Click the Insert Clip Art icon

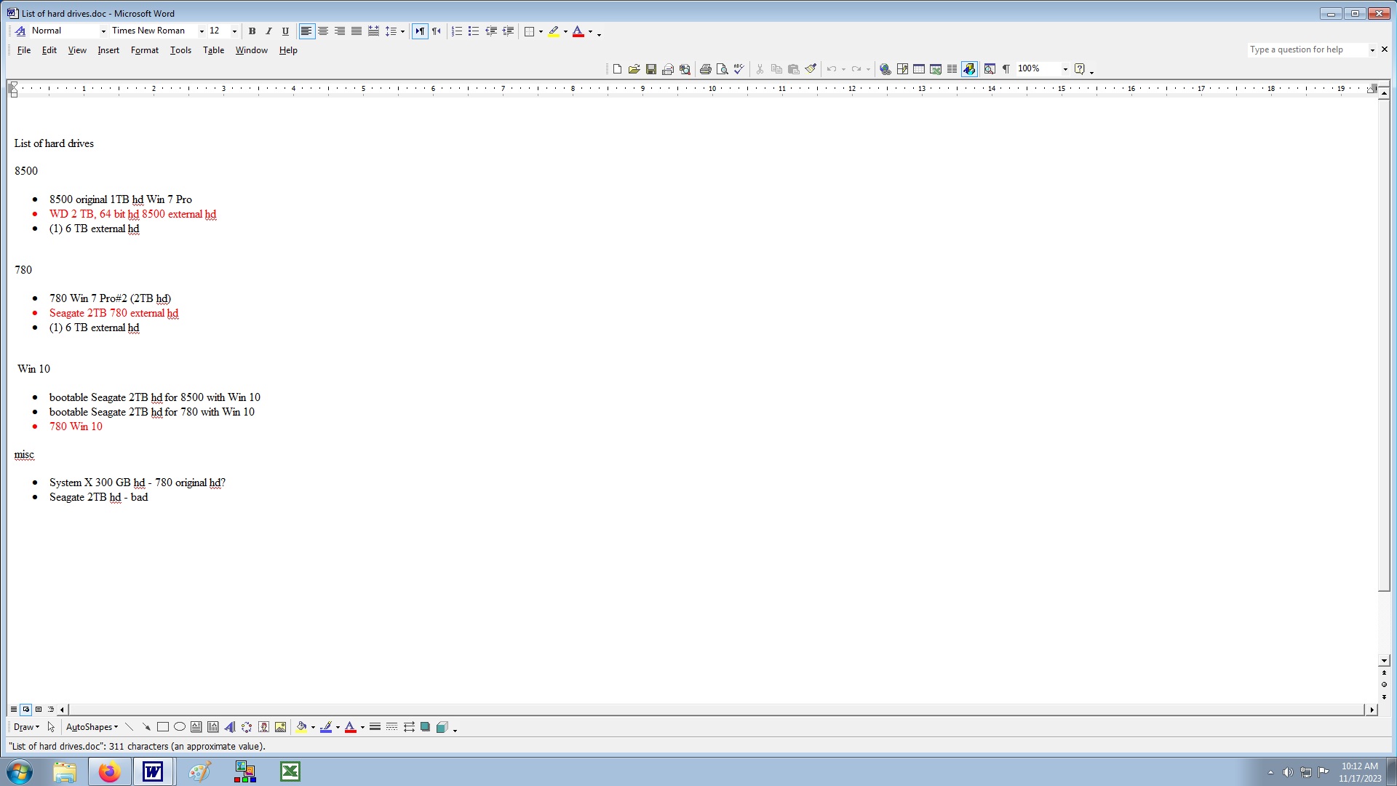tap(263, 727)
